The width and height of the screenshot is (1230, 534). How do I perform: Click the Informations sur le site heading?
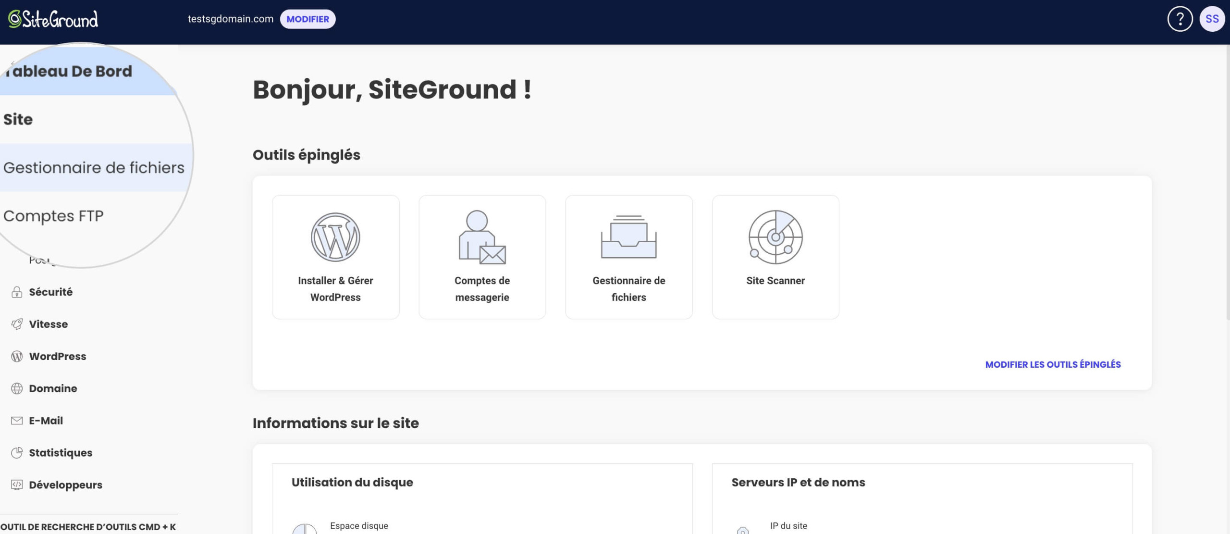[x=335, y=423]
